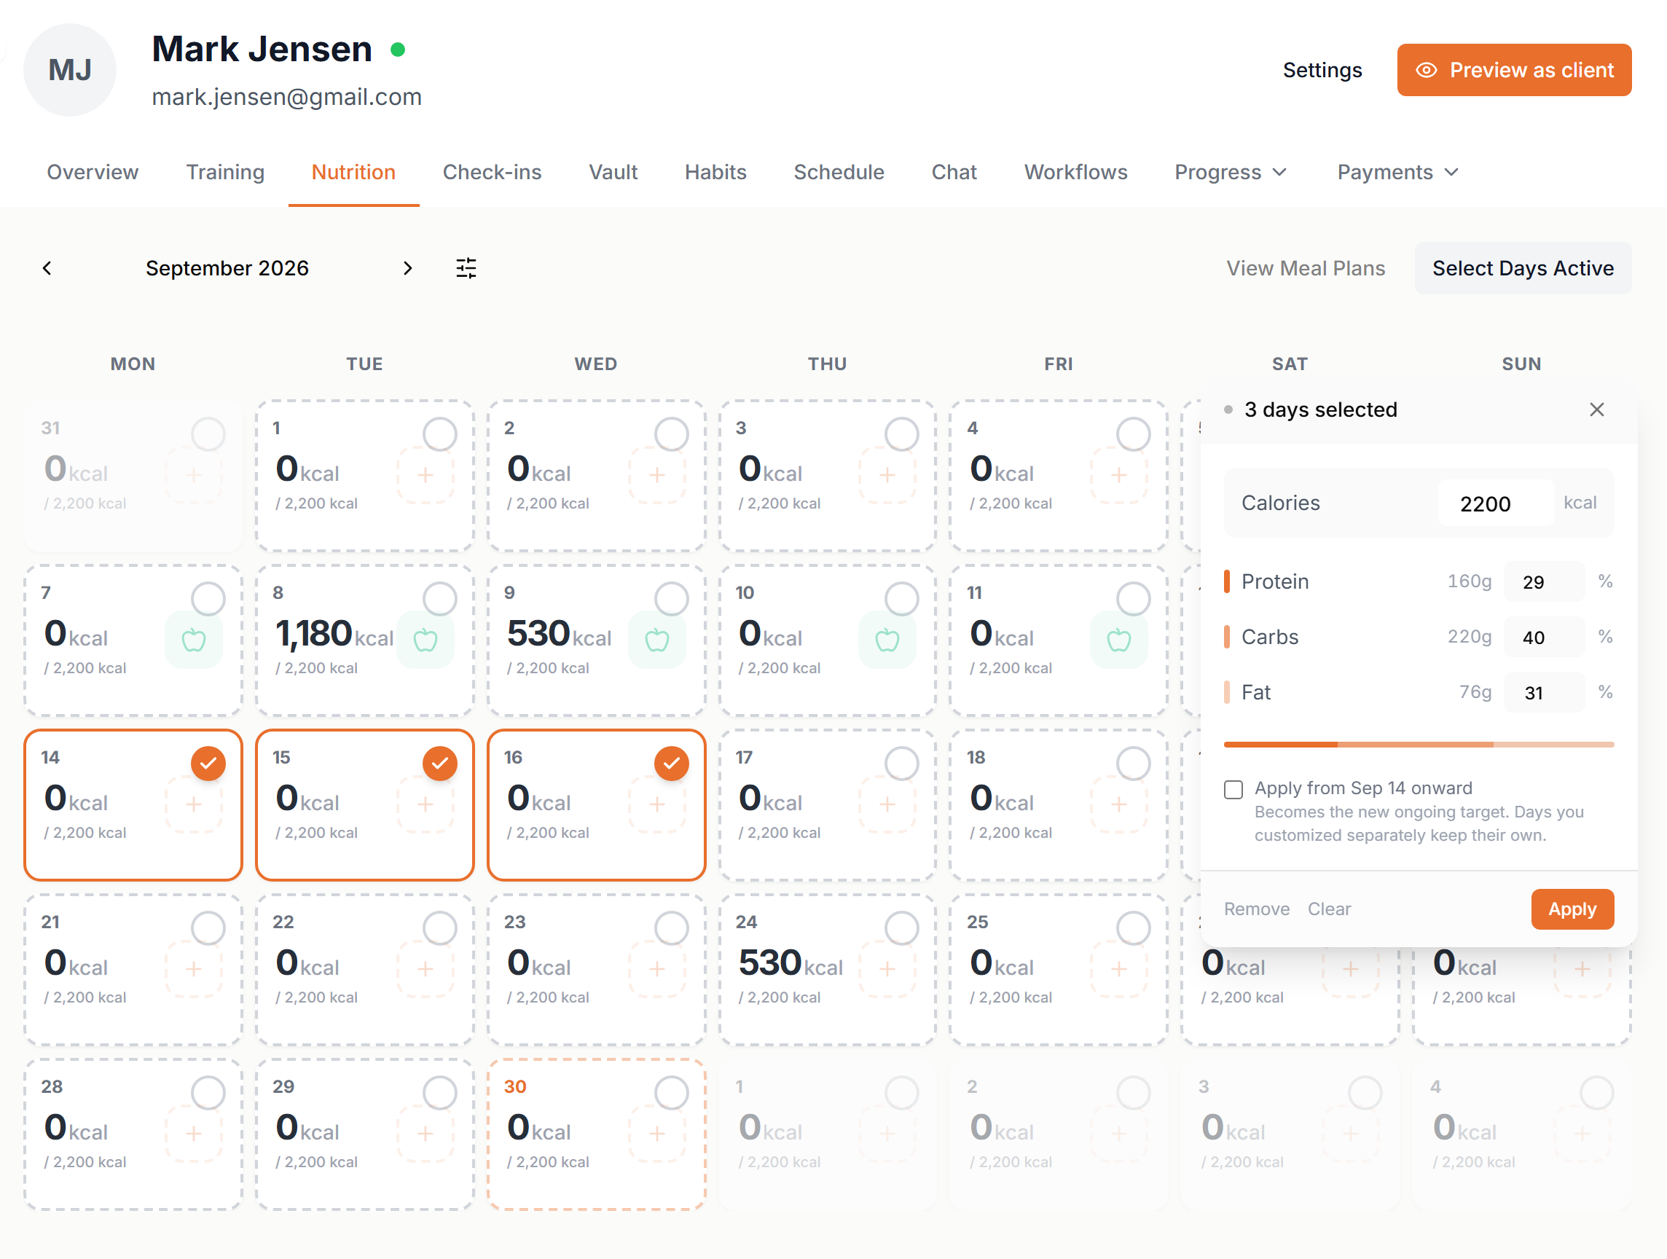The image size is (1667, 1259).
Task: Click the macro split color bar
Action: pyautogui.click(x=1419, y=745)
